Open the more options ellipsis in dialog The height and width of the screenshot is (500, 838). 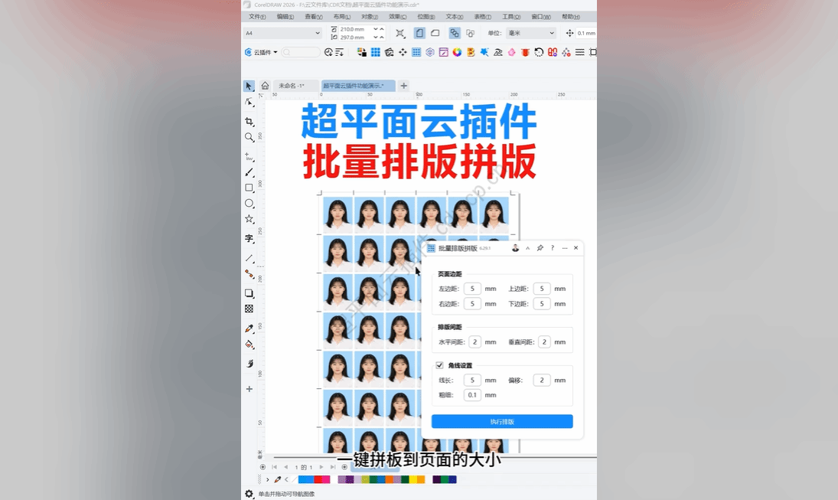pos(564,248)
